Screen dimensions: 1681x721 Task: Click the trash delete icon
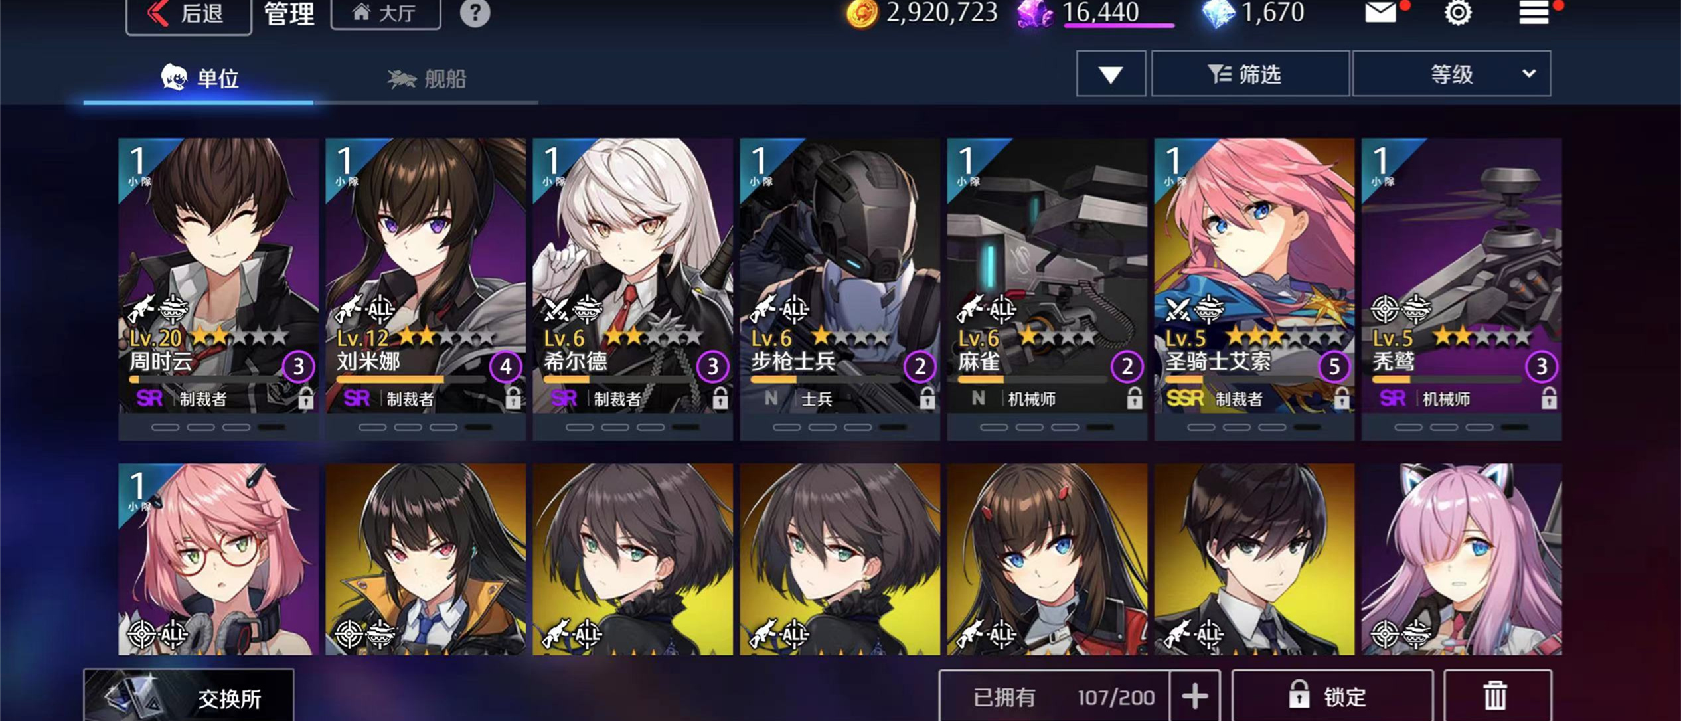(1495, 696)
